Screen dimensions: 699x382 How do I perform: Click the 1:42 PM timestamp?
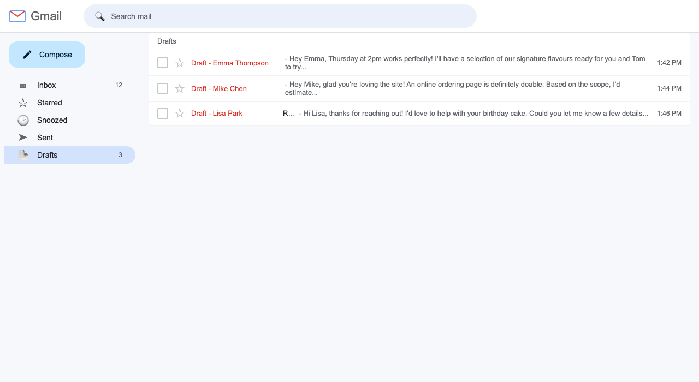pyautogui.click(x=670, y=63)
